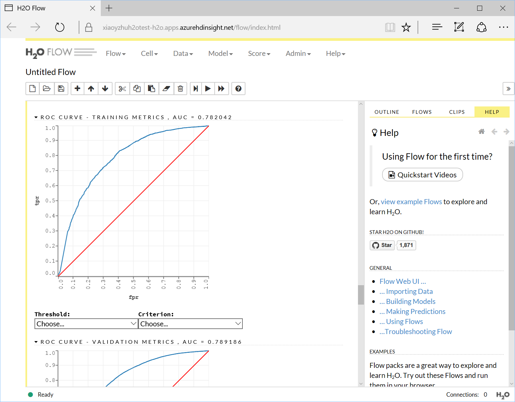Click the 1,871 star count

pos(406,245)
